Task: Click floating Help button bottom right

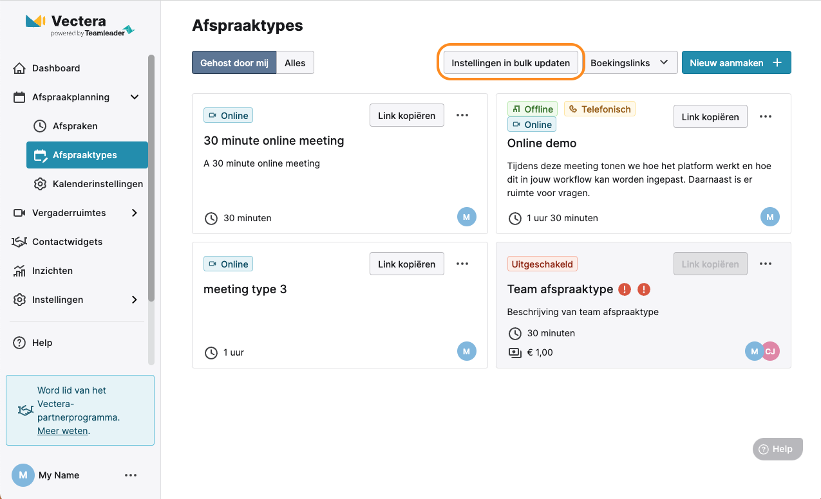Action: pyautogui.click(x=778, y=449)
